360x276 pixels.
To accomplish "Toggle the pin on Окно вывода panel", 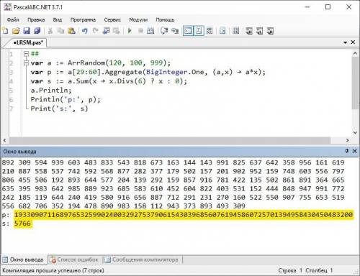I will pos(347,151).
